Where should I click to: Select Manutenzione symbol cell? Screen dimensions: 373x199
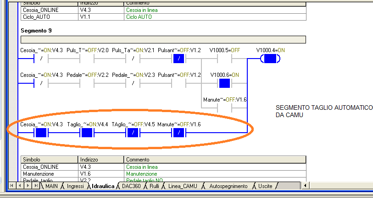click(50, 174)
